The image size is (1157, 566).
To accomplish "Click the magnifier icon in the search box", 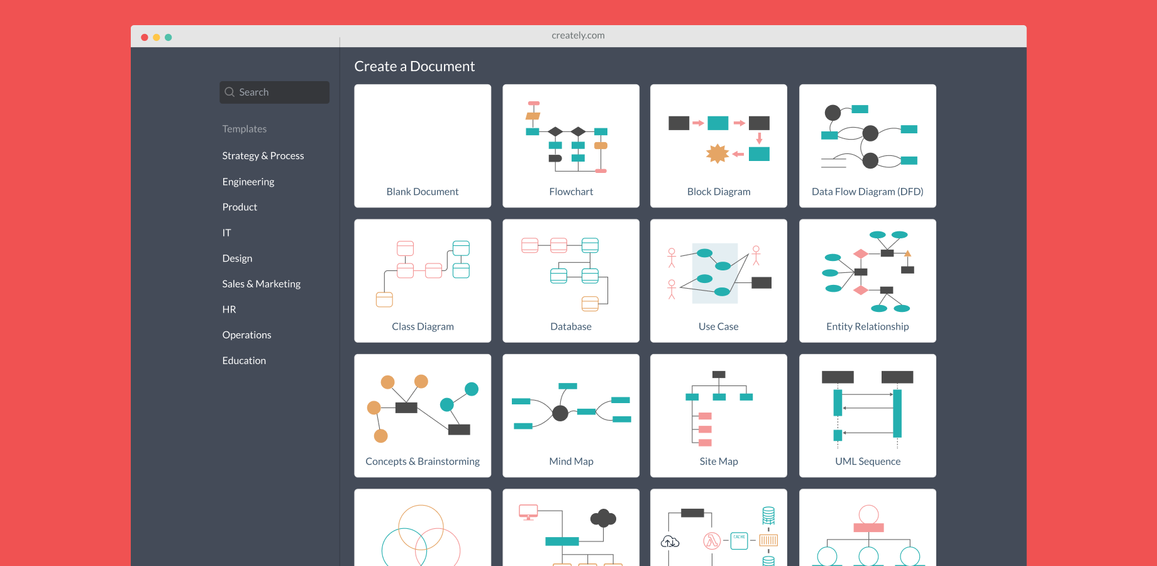I will coord(230,92).
